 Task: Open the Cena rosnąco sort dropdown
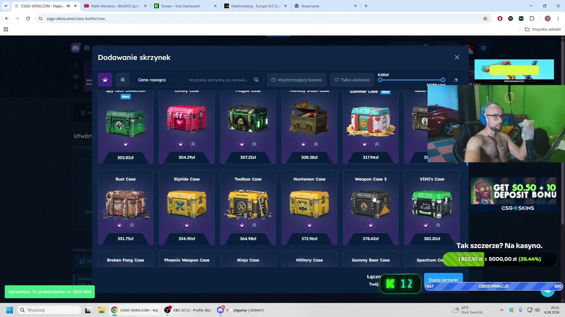(157, 80)
